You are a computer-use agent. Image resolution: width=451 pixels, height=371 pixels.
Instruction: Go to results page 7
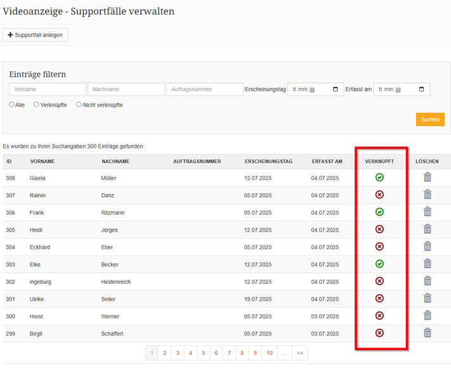tap(229, 353)
